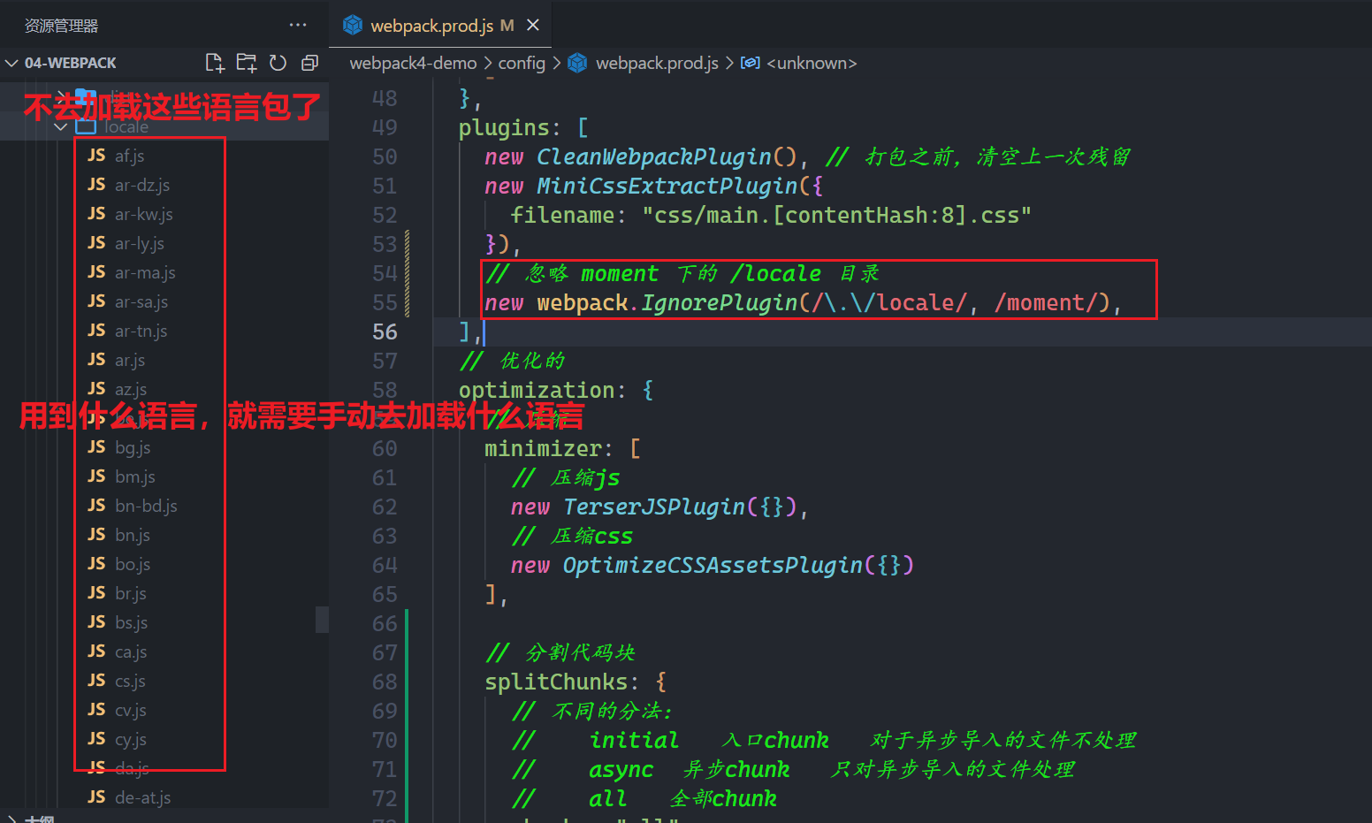The height and width of the screenshot is (823, 1372).
Task: Click webpack.prod.js in the breadcrumb
Action: pyautogui.click(x=657, y=63)
